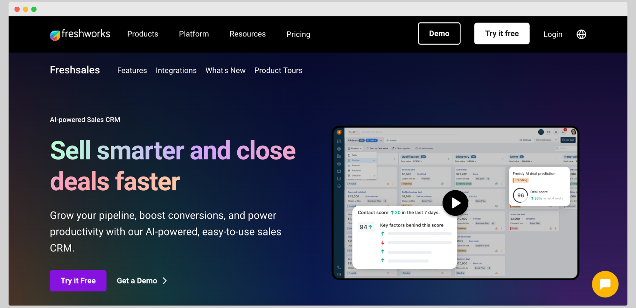Open the What's New tab
This screenshot has width=636, height=308.
pyautogui.click(x=225, y=71)
